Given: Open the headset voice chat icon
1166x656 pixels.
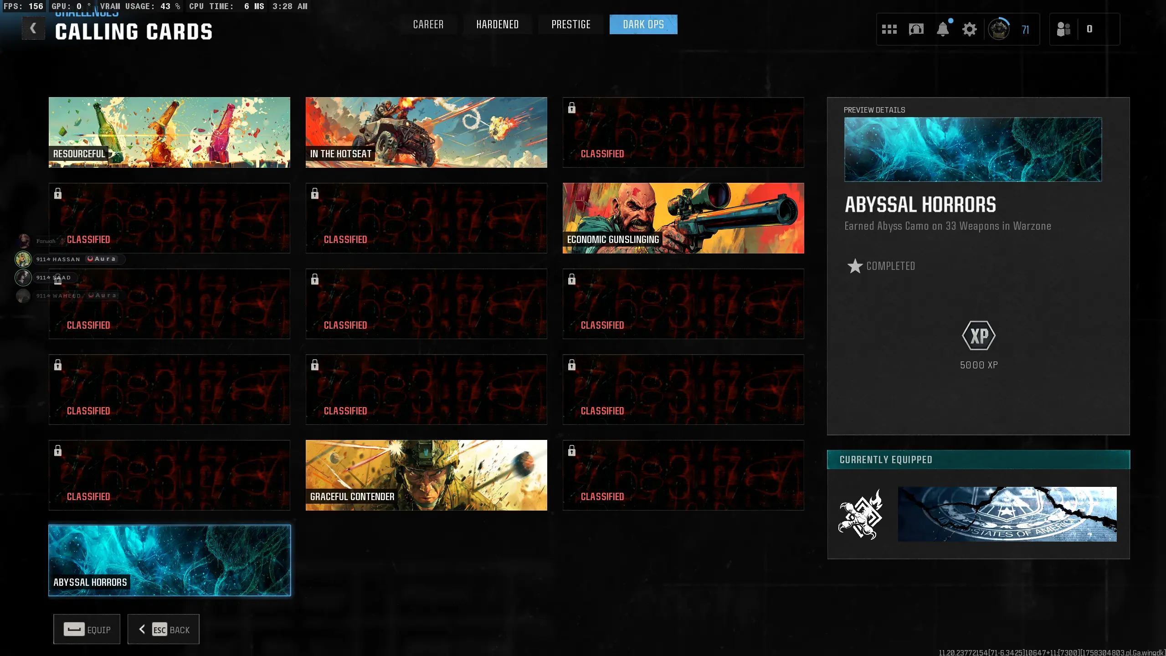Looking at the screenshot, I should pos(916,30).
